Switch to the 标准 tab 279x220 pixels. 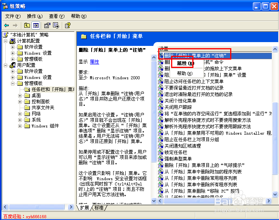coord(99,208)
